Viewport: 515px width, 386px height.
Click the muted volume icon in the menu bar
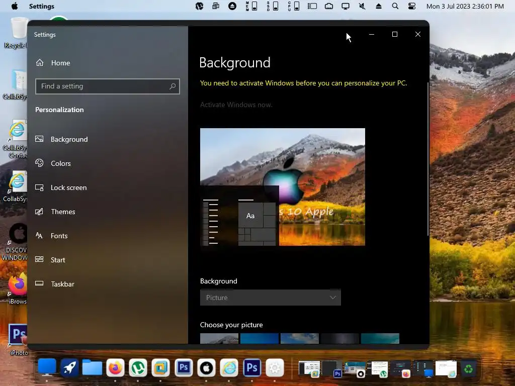coord(362,6)
